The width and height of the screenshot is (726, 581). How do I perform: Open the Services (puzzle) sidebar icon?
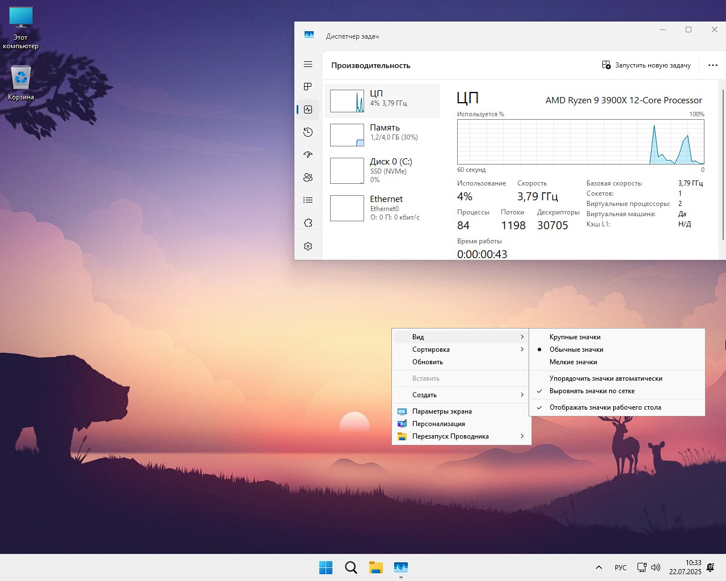pyautogui.click(x=307, y=222)
